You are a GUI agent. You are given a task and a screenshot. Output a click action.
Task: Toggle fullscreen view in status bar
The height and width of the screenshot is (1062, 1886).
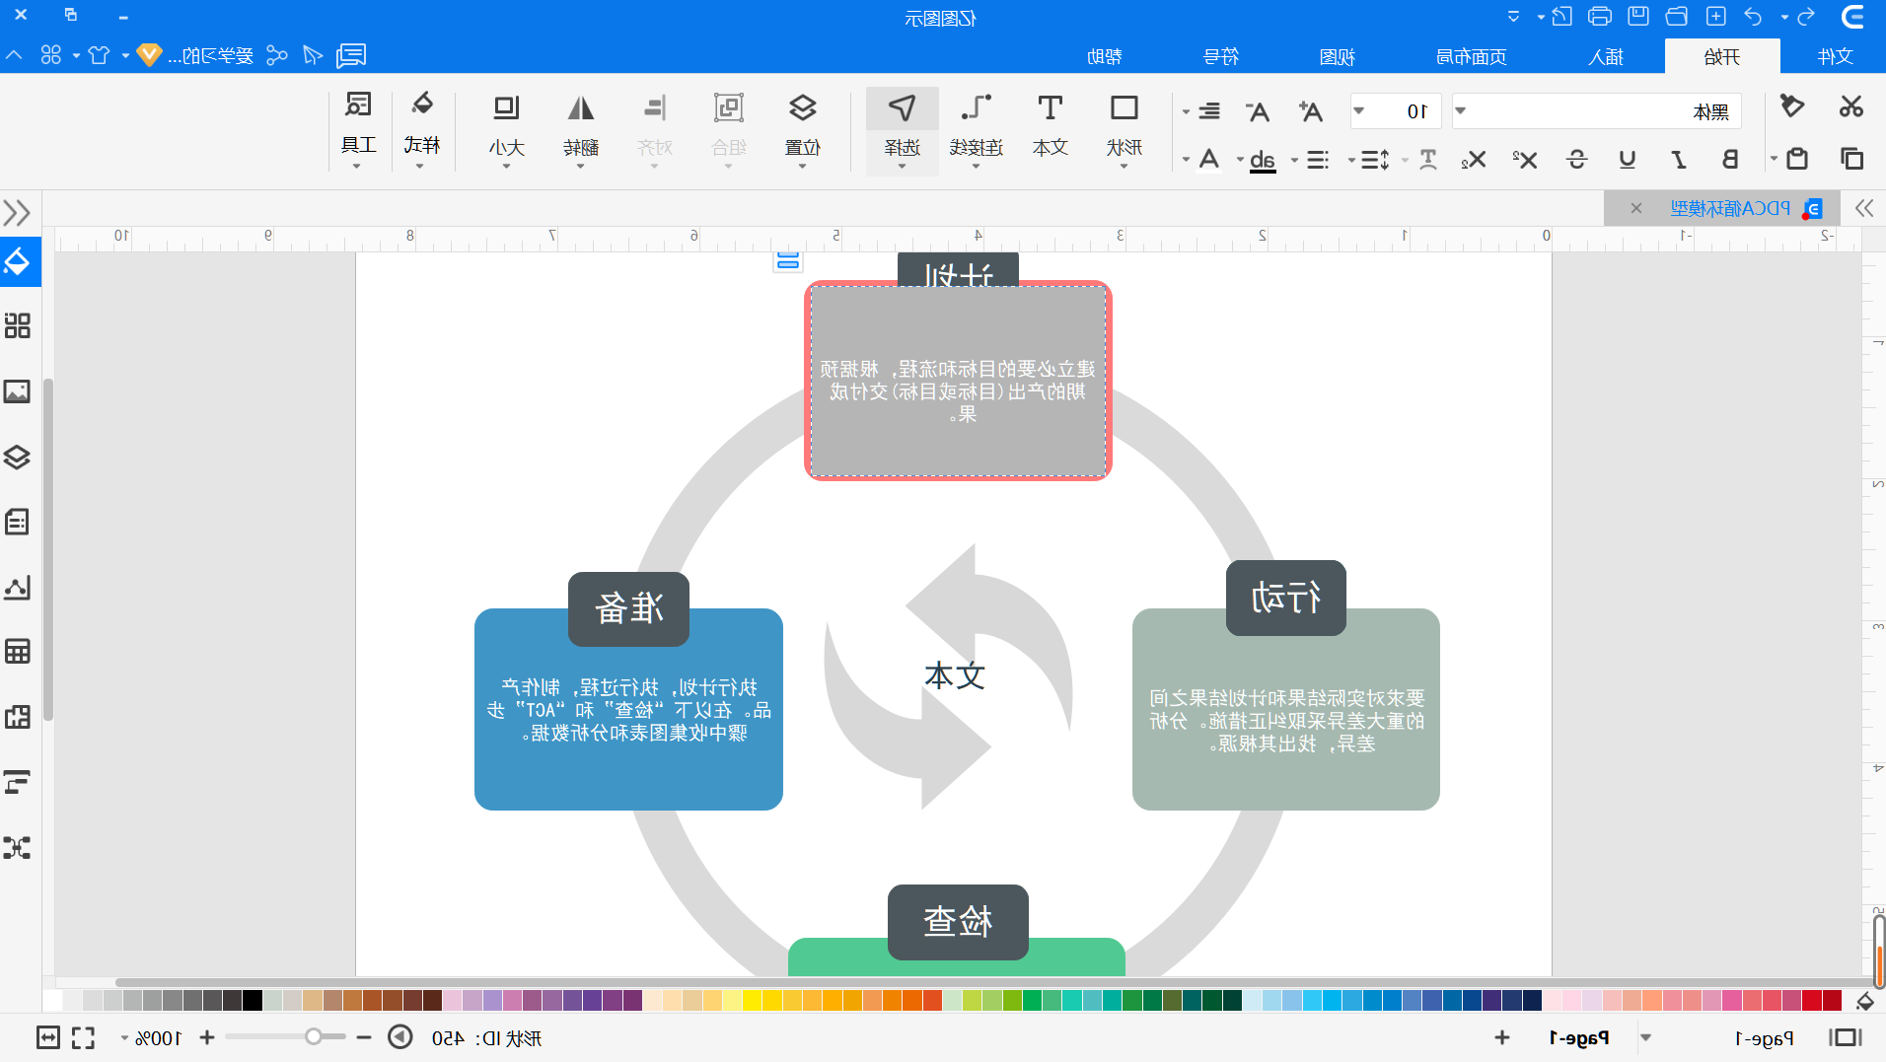pos(83,1037)
